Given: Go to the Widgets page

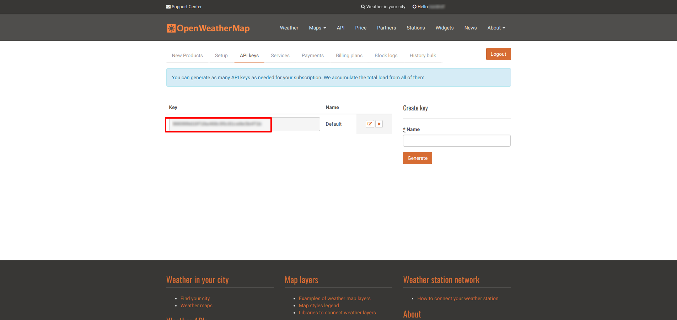Looking at the screenshot, I should click(445, 28).
